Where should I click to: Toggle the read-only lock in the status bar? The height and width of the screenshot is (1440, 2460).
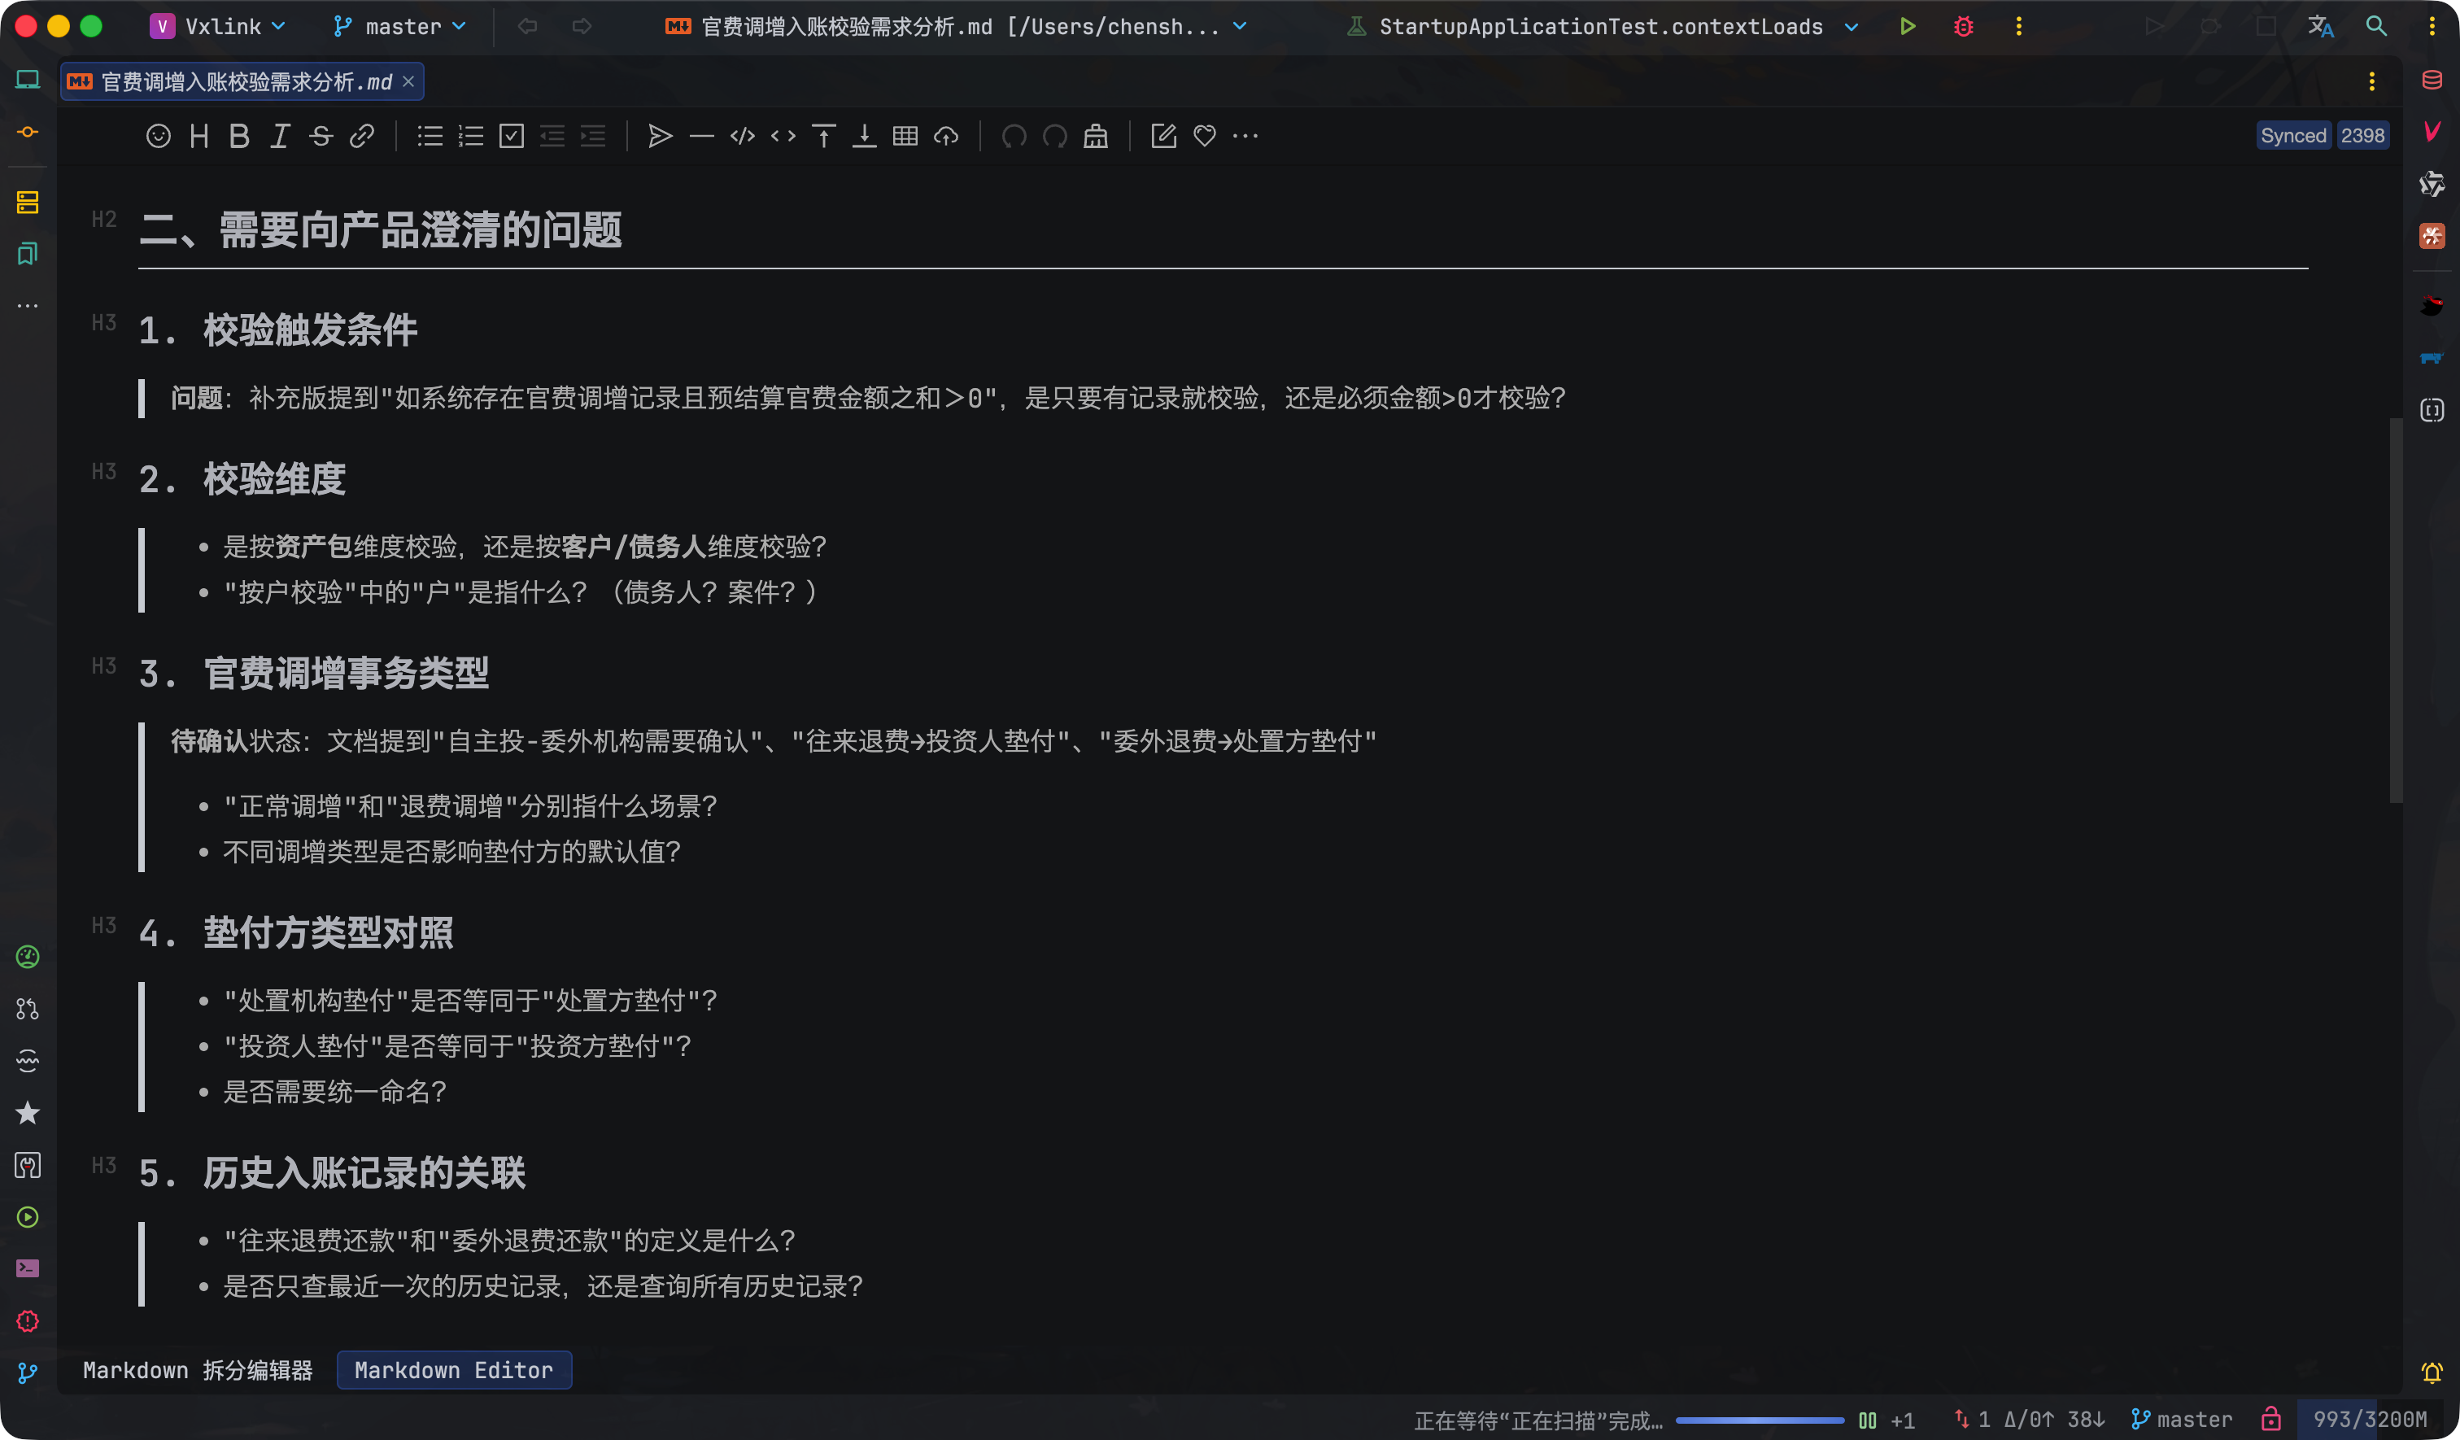[x=2271, y=1419]
